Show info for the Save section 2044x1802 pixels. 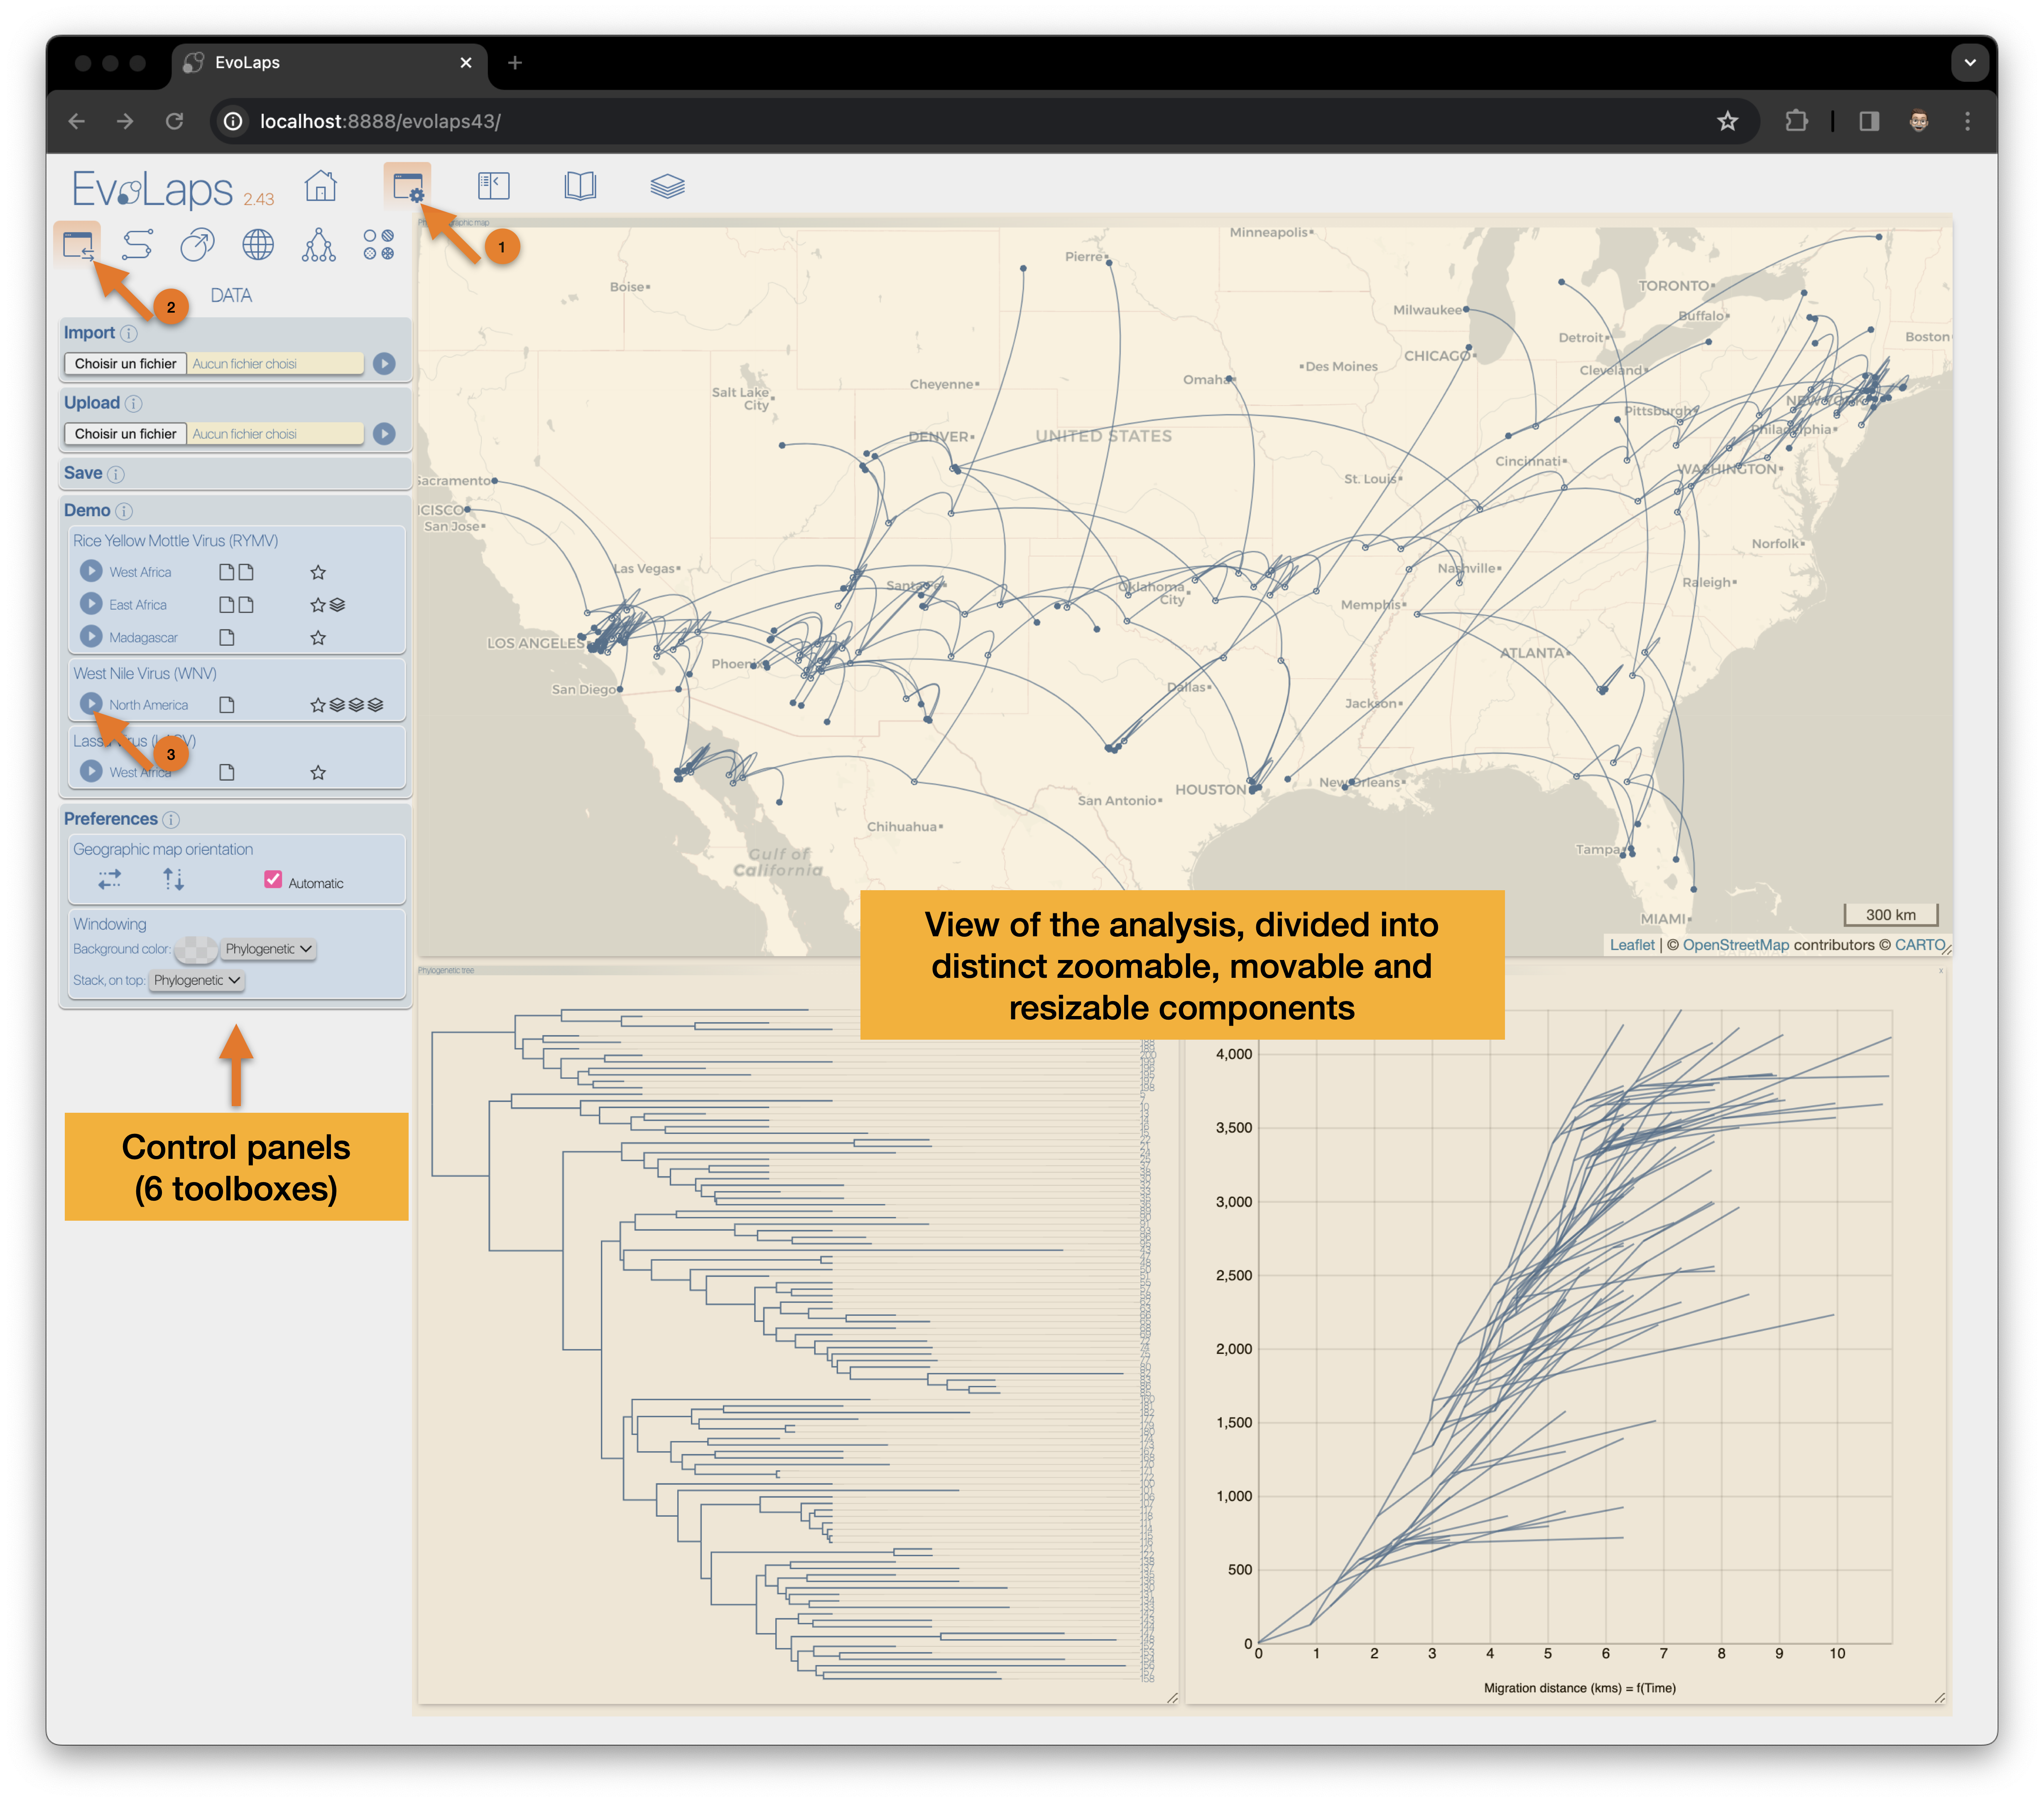coord(116,474)
